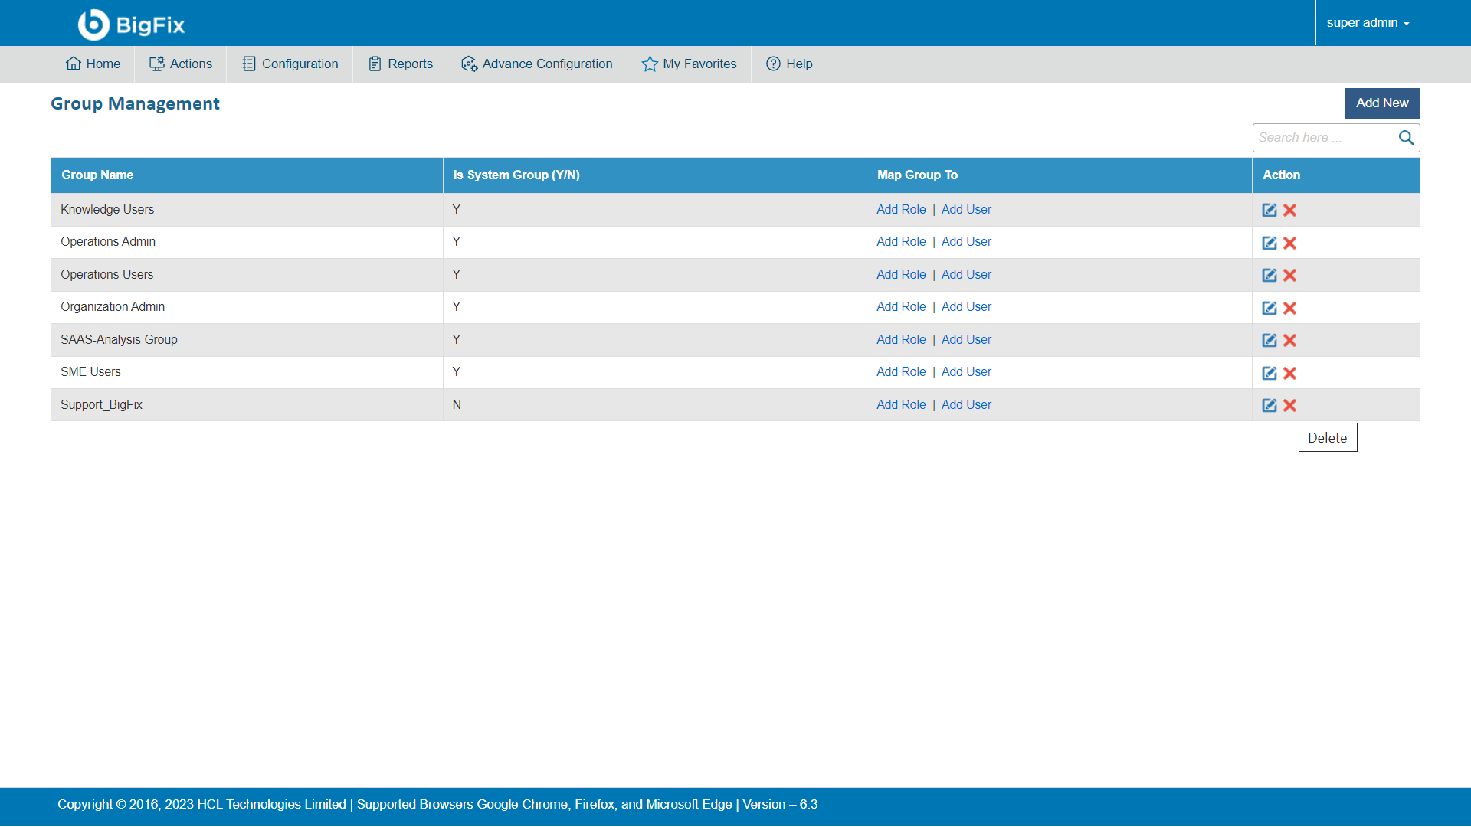The width and height of the screenshot is (1471, 827).
Task: Click edit icon for Operations Admin row
Action: point(1269,243)
